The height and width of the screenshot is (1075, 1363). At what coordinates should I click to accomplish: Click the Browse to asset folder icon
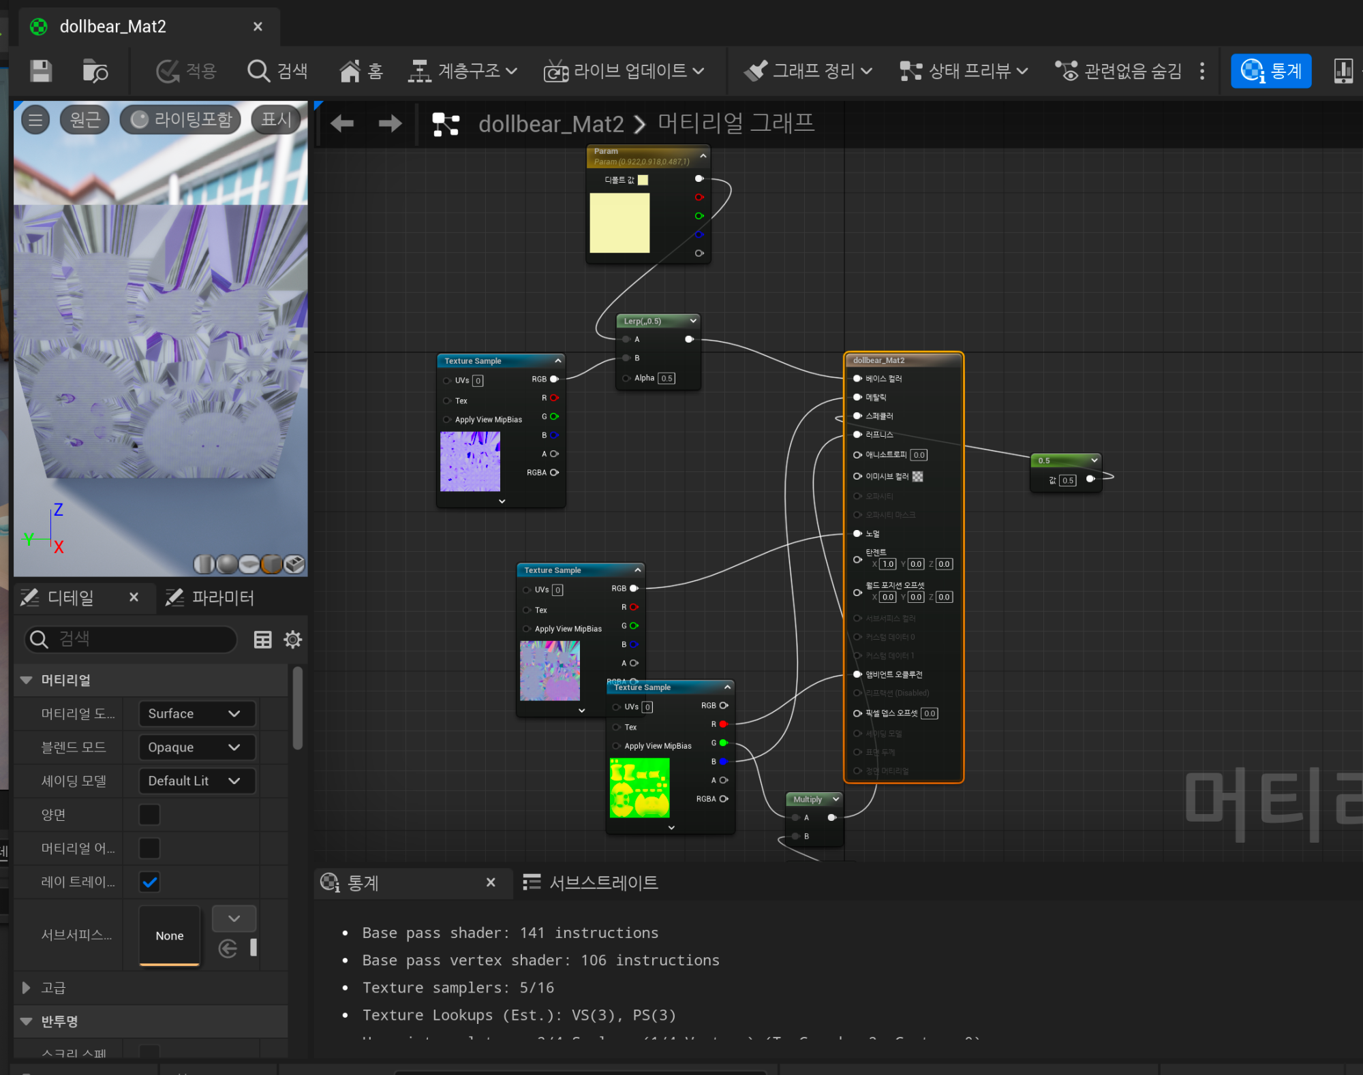[95, 71]
